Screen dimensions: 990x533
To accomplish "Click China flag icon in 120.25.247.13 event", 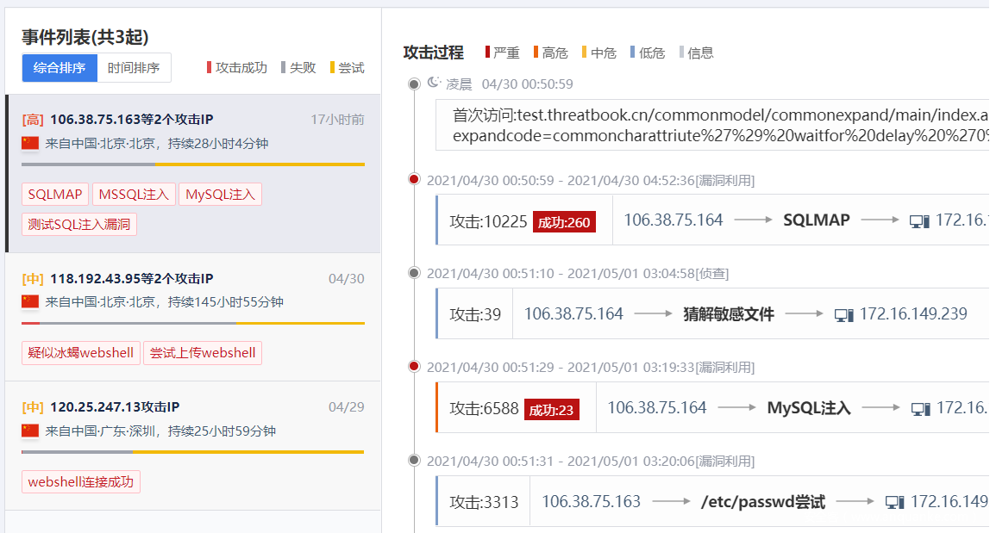I will (x=30, y=431).
